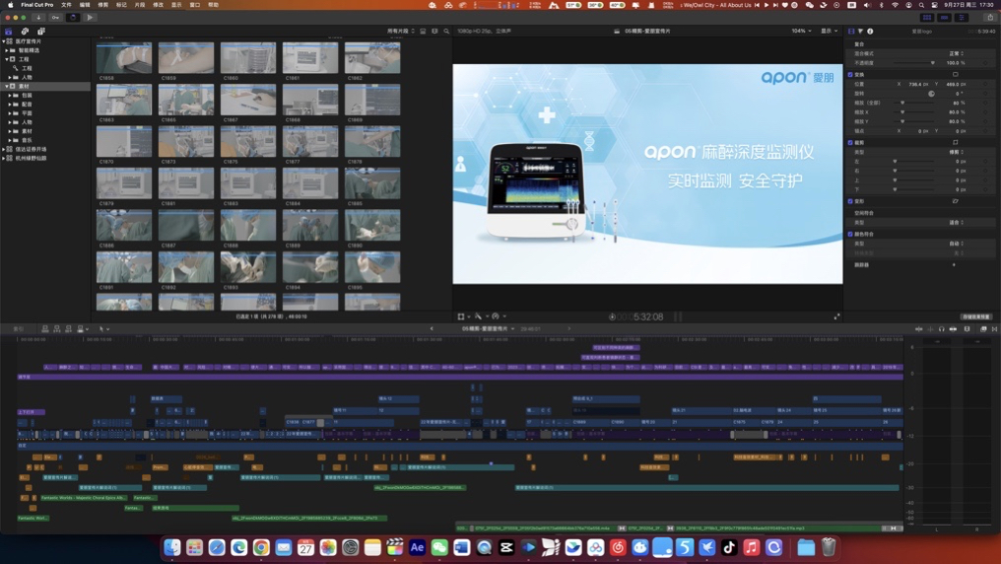Viewport: 1001px width, 564px height.
Task: Uncheck the 裁剪 crop checkbox
Action: [x=851, y=142]
